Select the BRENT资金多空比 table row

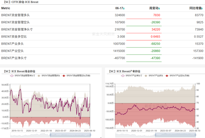click(102, 37)
